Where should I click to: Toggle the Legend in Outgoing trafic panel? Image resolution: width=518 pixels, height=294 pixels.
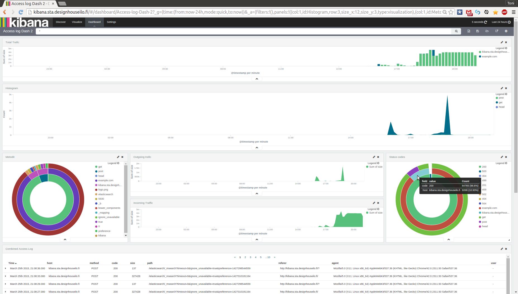373,163
